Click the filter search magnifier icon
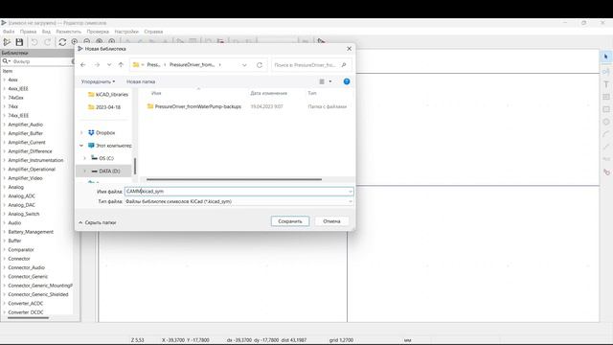Viewport: 613px width, 345px height. pyautogui.click(x=5, y=61)
